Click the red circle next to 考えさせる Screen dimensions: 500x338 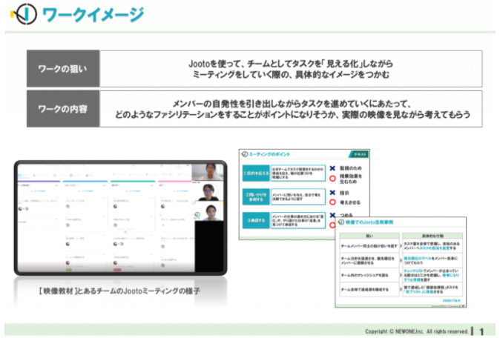[x=332, y=202]
